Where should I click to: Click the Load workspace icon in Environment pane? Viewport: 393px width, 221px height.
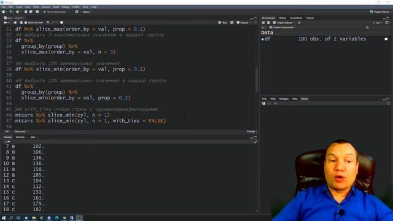point(263,23)
